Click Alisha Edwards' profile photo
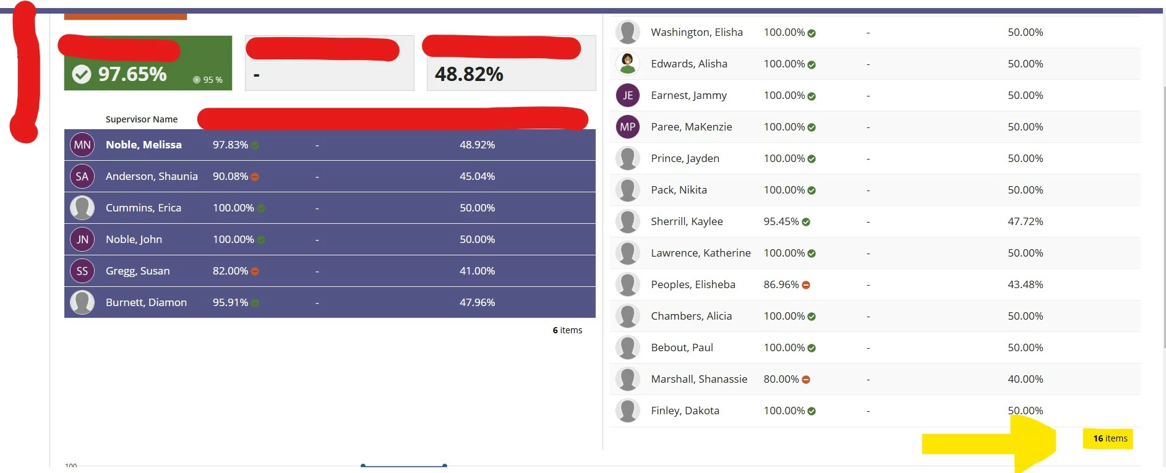Image resolution: width=1166 pixels, height=473 pixels. [627, 64]
